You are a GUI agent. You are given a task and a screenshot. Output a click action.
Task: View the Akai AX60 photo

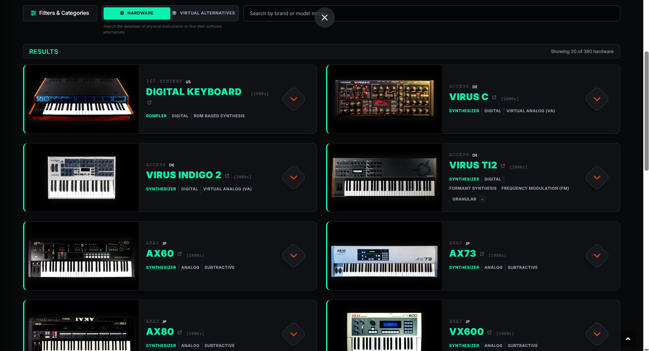pyautogui.click(x=81, y=256)
